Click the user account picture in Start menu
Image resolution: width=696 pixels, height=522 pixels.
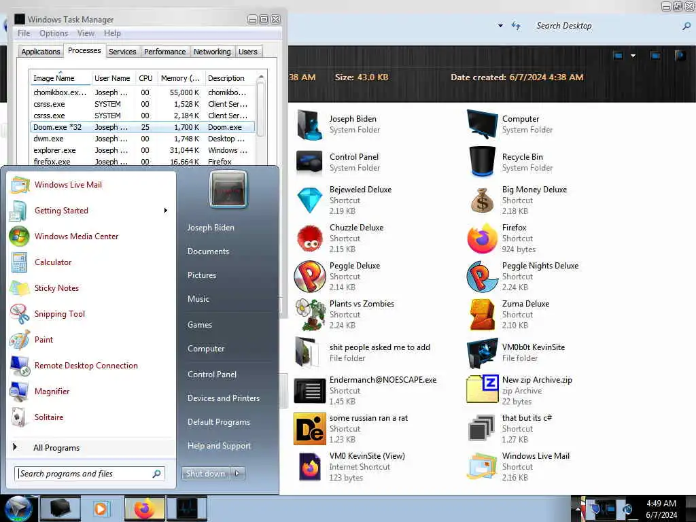coord(228,190)
